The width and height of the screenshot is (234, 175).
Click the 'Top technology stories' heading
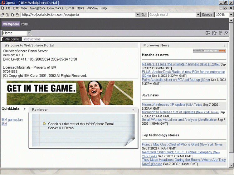160,135
